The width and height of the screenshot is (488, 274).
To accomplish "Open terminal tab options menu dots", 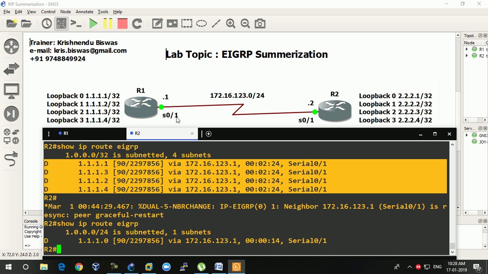I will [x=48, y=134].
